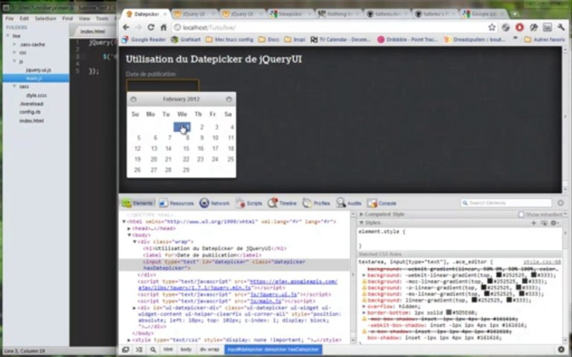
Task: Click warning icon beside -moz-linear-gradient background
Action: tap(364, 282)
